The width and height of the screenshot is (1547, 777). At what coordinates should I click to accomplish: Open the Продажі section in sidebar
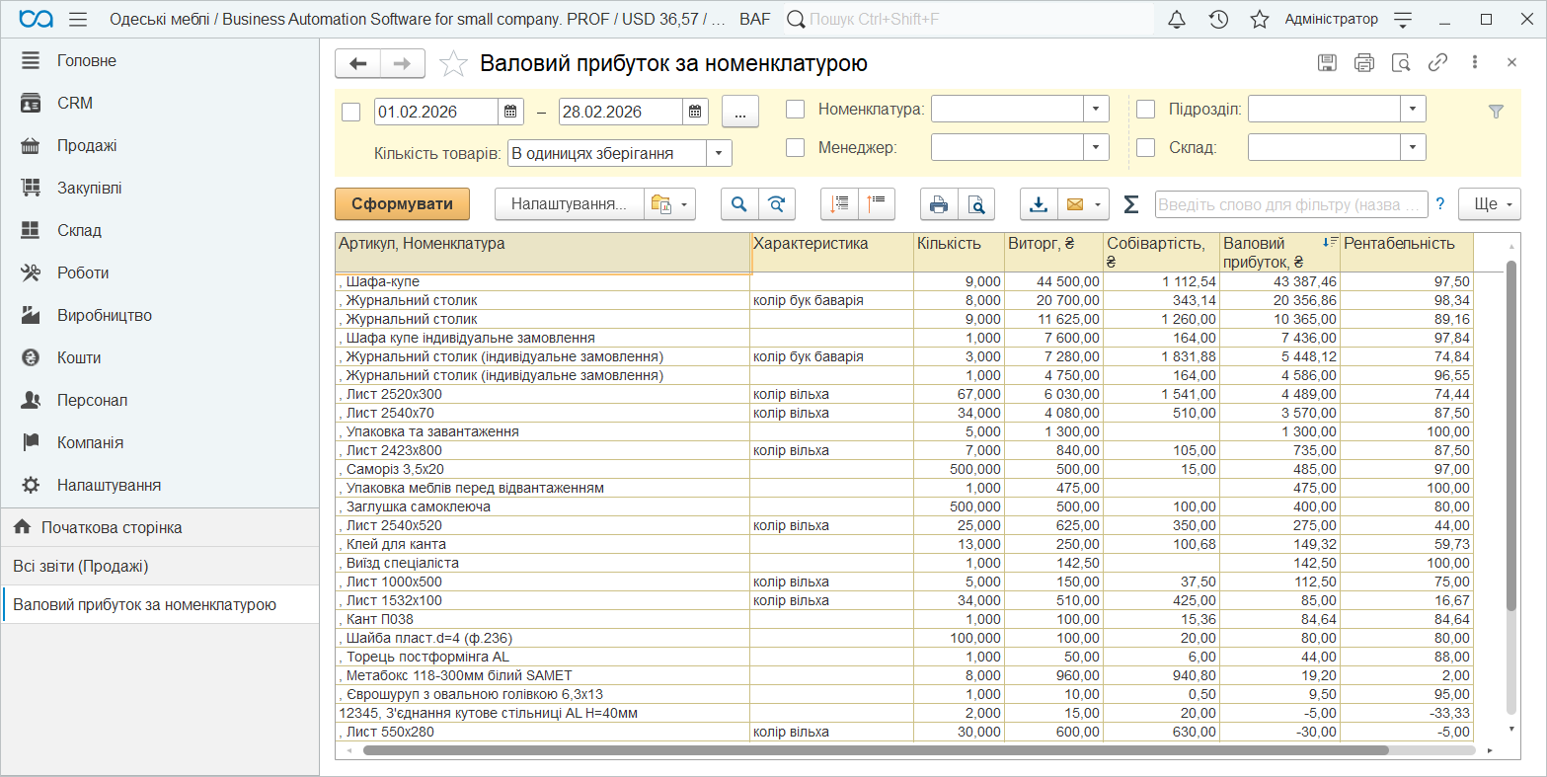[87, 146]
